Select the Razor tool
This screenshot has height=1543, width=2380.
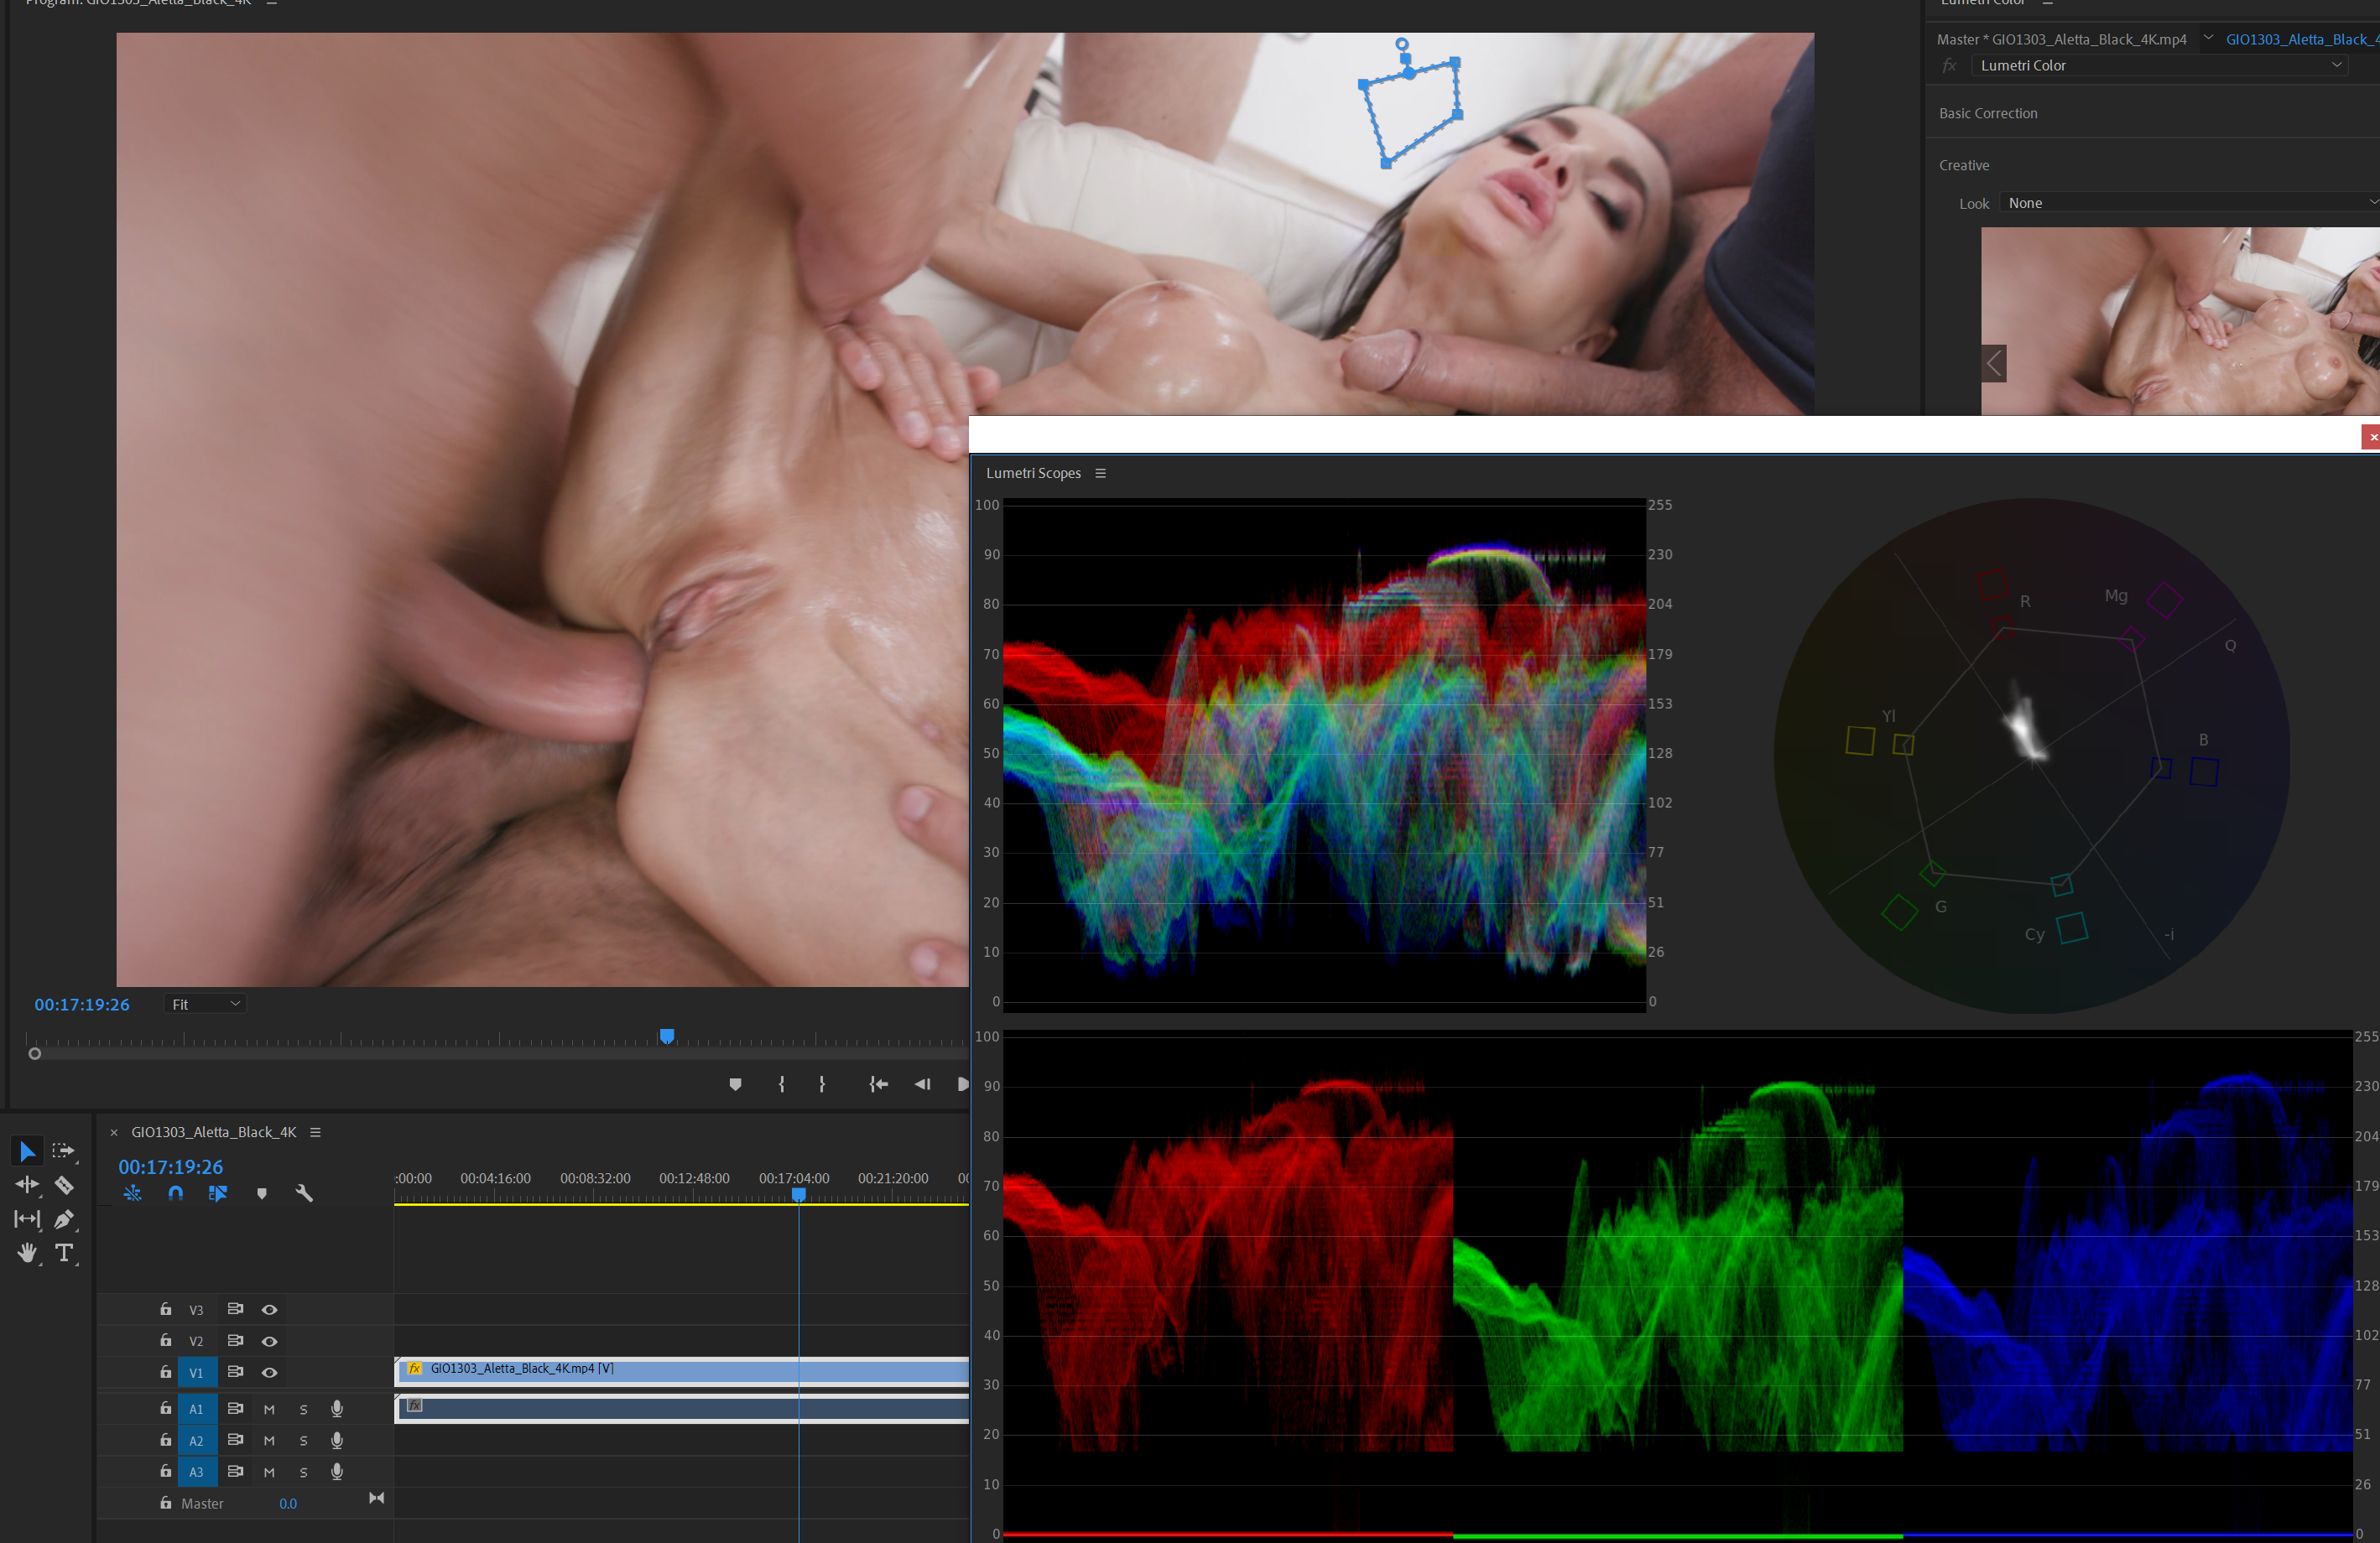click(64, 1185)
